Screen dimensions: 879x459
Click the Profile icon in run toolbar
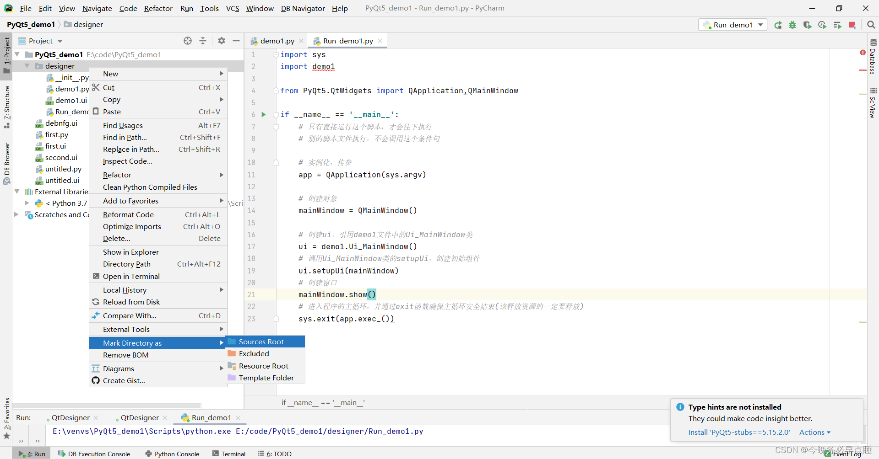pos(822,25)
